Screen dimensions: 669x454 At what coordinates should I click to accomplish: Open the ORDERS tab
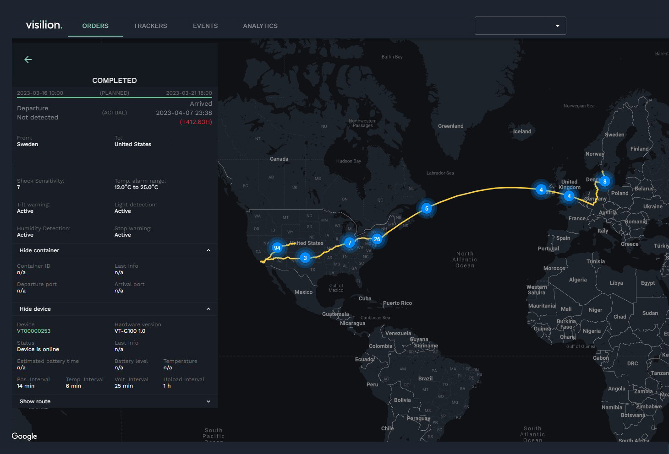click(x=95, y=26)
